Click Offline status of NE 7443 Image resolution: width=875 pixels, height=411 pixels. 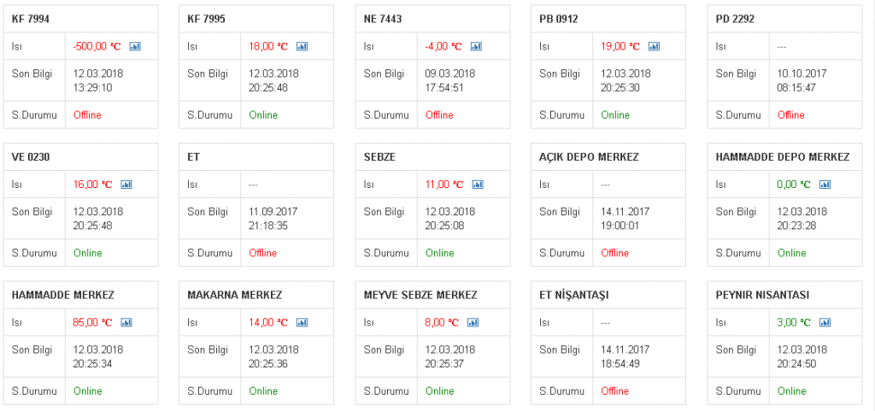tap(440, 114)
